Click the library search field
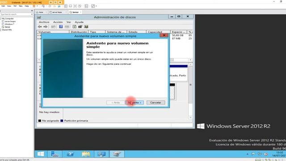This screenshot has width=286, height=161. click(15, 14)
